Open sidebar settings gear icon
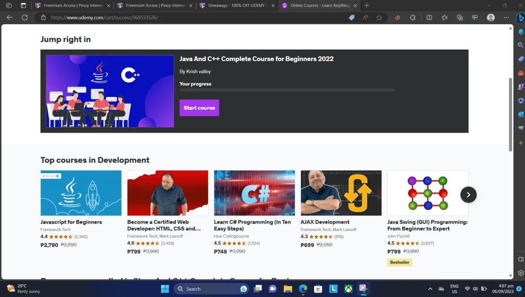525x297 pixels. point(521,273)
